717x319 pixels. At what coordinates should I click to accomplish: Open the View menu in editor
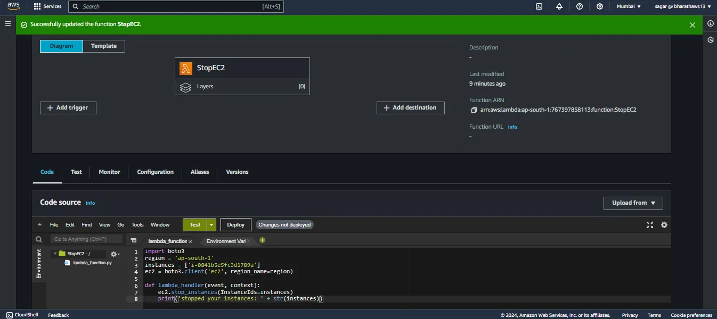pos(104,225)
